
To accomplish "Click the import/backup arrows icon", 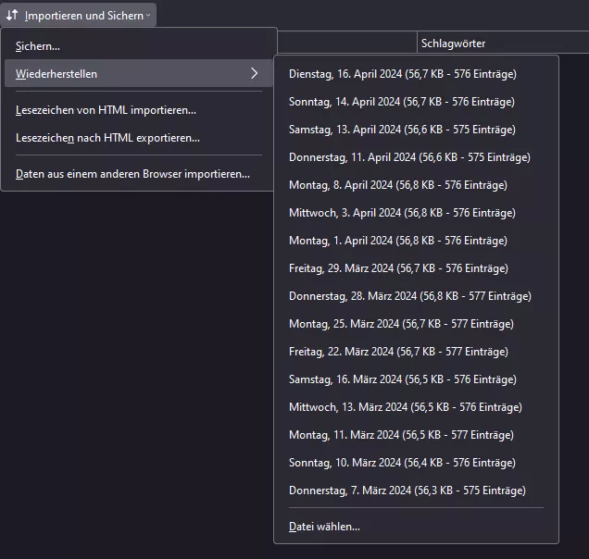I will pos(12,15).
